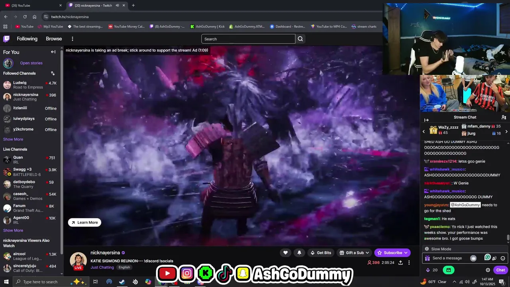Click Grammarly icon in chat input

pyautogui.click(x=487, y=258)
